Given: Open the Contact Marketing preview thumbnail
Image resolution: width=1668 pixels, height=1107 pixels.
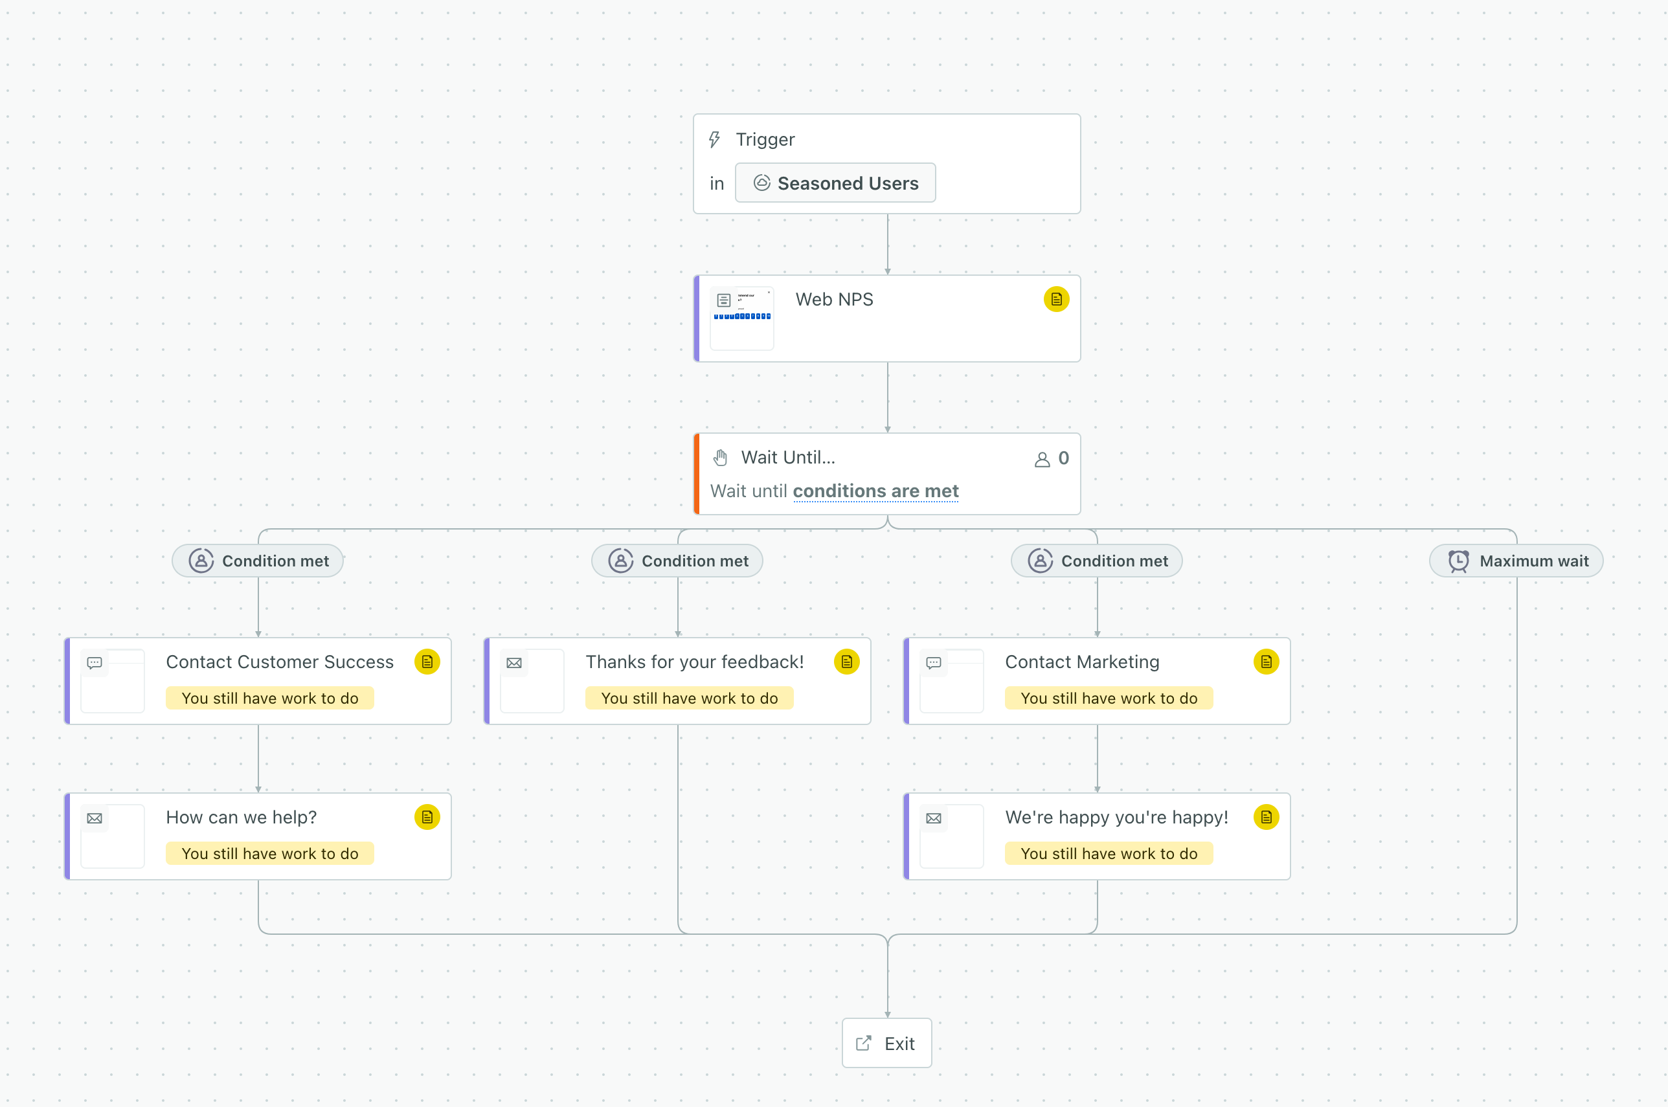Looking at the screenshot, I should (x=951, y=680).
